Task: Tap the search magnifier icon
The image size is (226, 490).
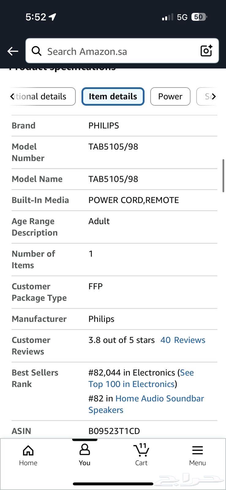Action: (x=36, y=51)
